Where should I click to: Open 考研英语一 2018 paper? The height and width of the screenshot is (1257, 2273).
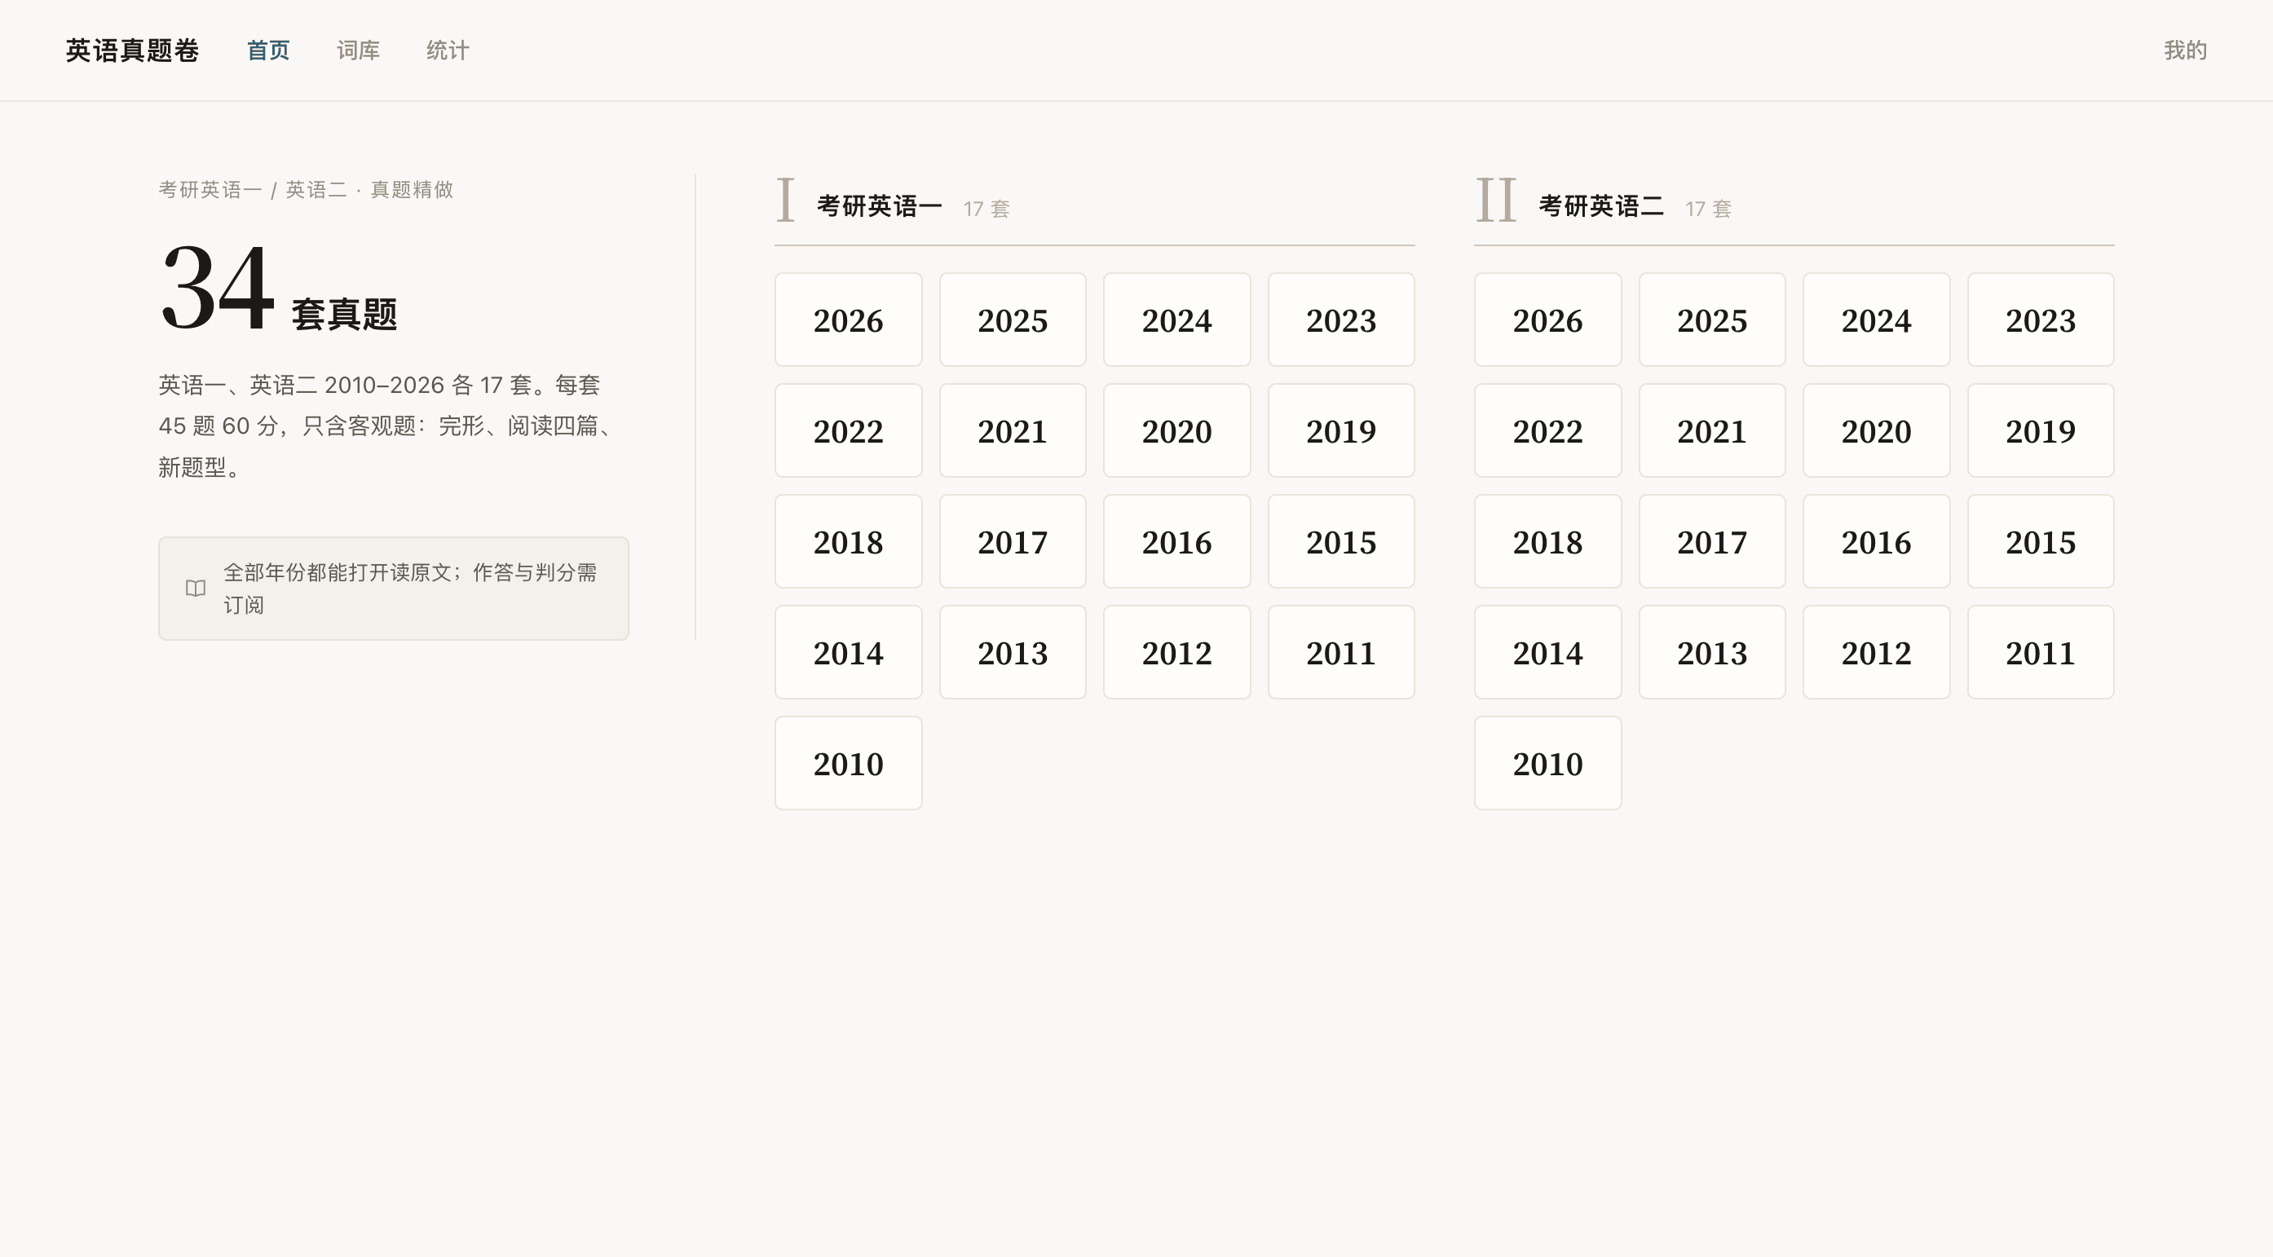(848, 540)
